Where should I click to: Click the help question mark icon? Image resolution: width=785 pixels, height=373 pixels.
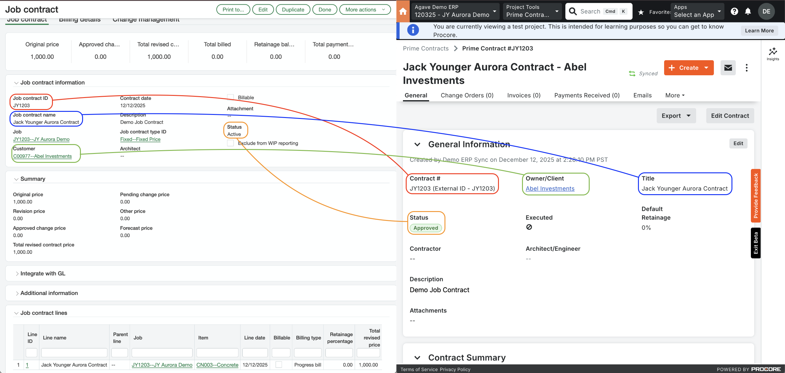(735, 11)
